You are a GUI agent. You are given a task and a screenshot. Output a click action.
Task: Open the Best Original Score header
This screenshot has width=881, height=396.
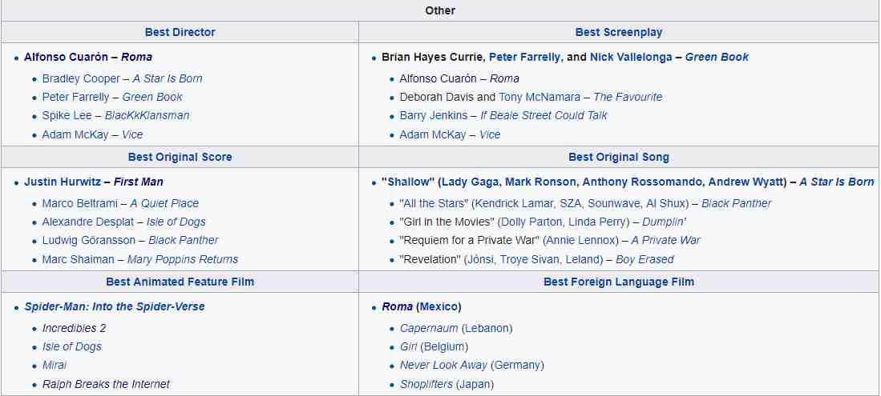coord(180,157)
